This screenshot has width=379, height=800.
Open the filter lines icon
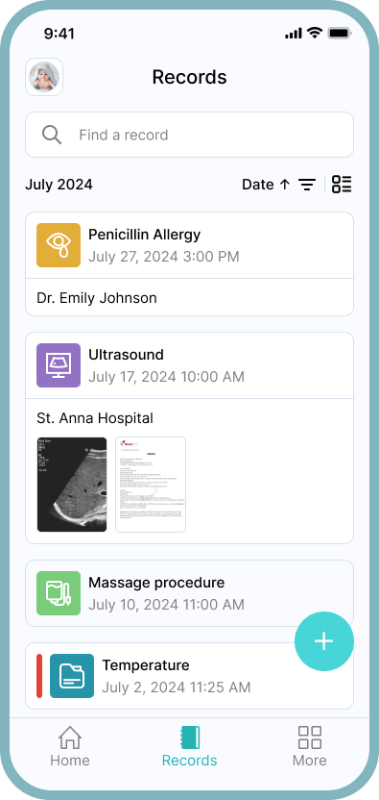[x=307, y=185]
